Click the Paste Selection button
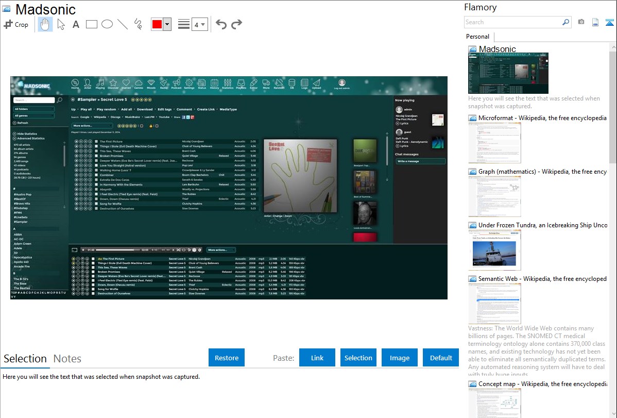Image resolution: width=617 pixels, height=418 pixels. 358,358
